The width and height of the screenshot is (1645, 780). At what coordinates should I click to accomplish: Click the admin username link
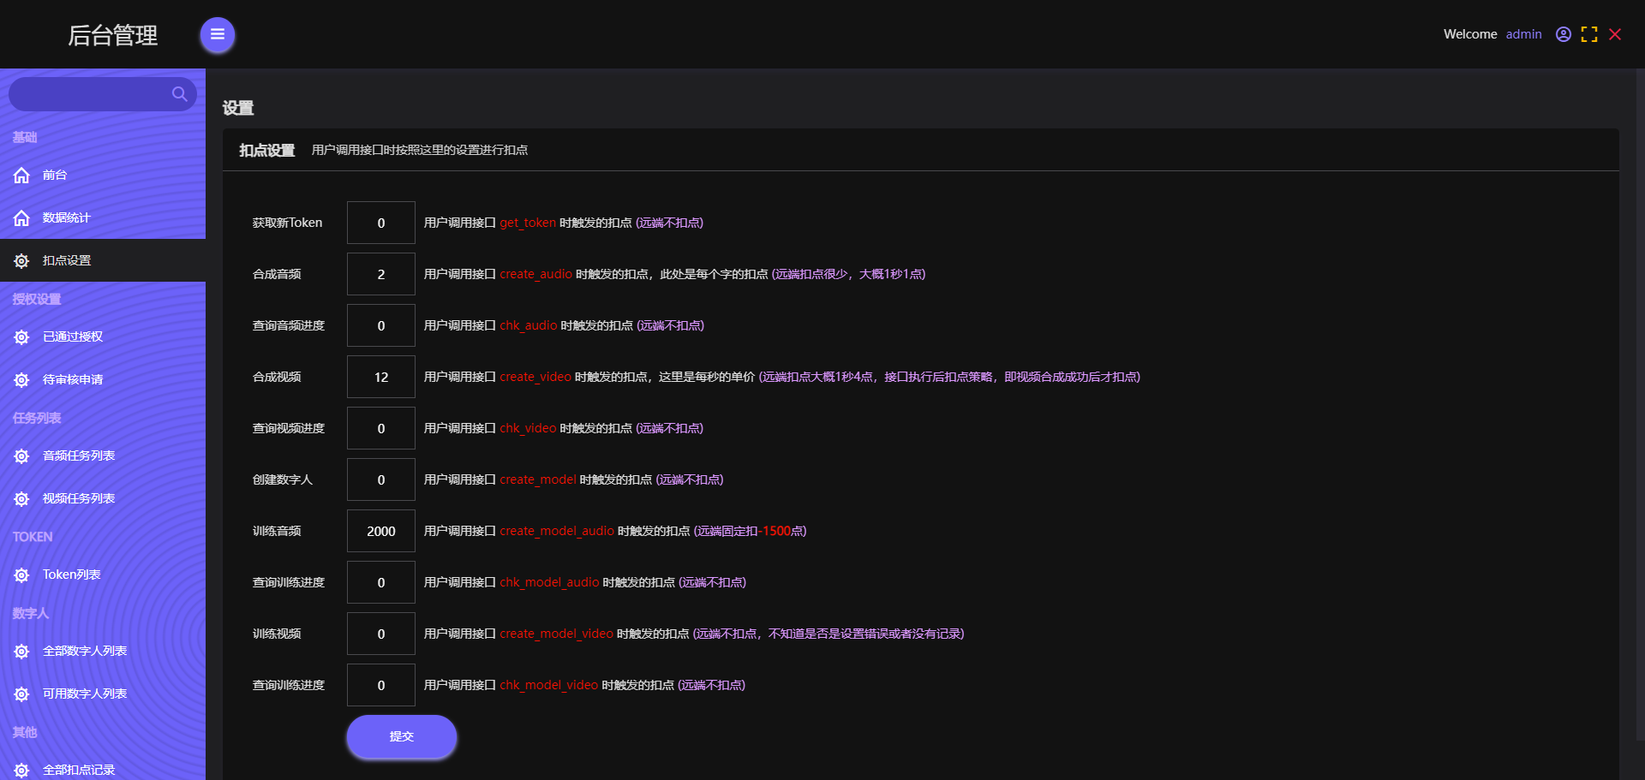point(1523,34)
